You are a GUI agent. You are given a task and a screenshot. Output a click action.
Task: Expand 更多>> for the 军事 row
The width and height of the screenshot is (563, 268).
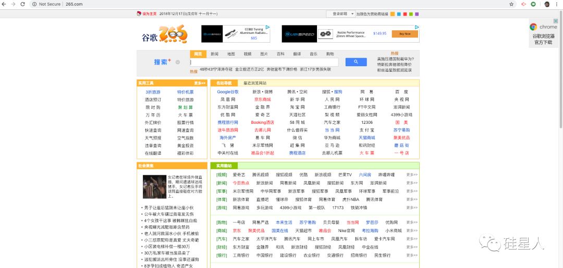pos(412,192)
